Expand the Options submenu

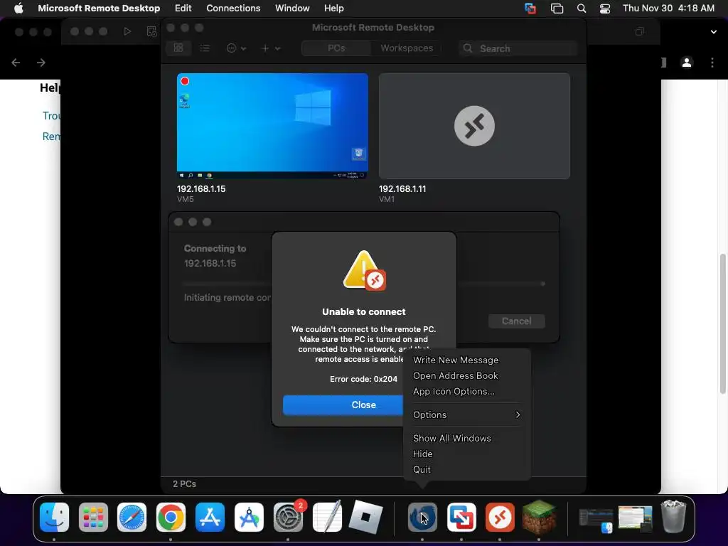coord(466,414)
